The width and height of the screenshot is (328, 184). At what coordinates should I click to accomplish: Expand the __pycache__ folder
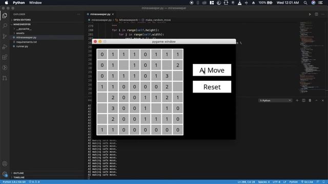click(24, 29)
